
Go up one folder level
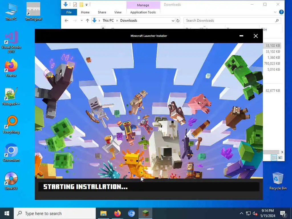click(87, 21)
